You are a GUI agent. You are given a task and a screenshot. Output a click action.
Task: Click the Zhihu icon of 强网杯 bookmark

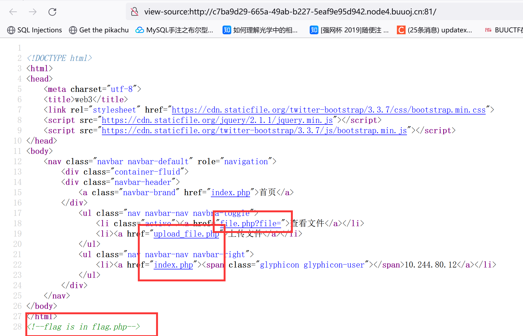[314, 30]
